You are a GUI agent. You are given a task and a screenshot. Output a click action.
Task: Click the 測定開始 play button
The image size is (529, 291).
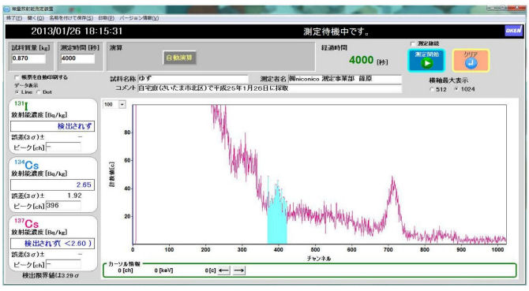(426, 60)
